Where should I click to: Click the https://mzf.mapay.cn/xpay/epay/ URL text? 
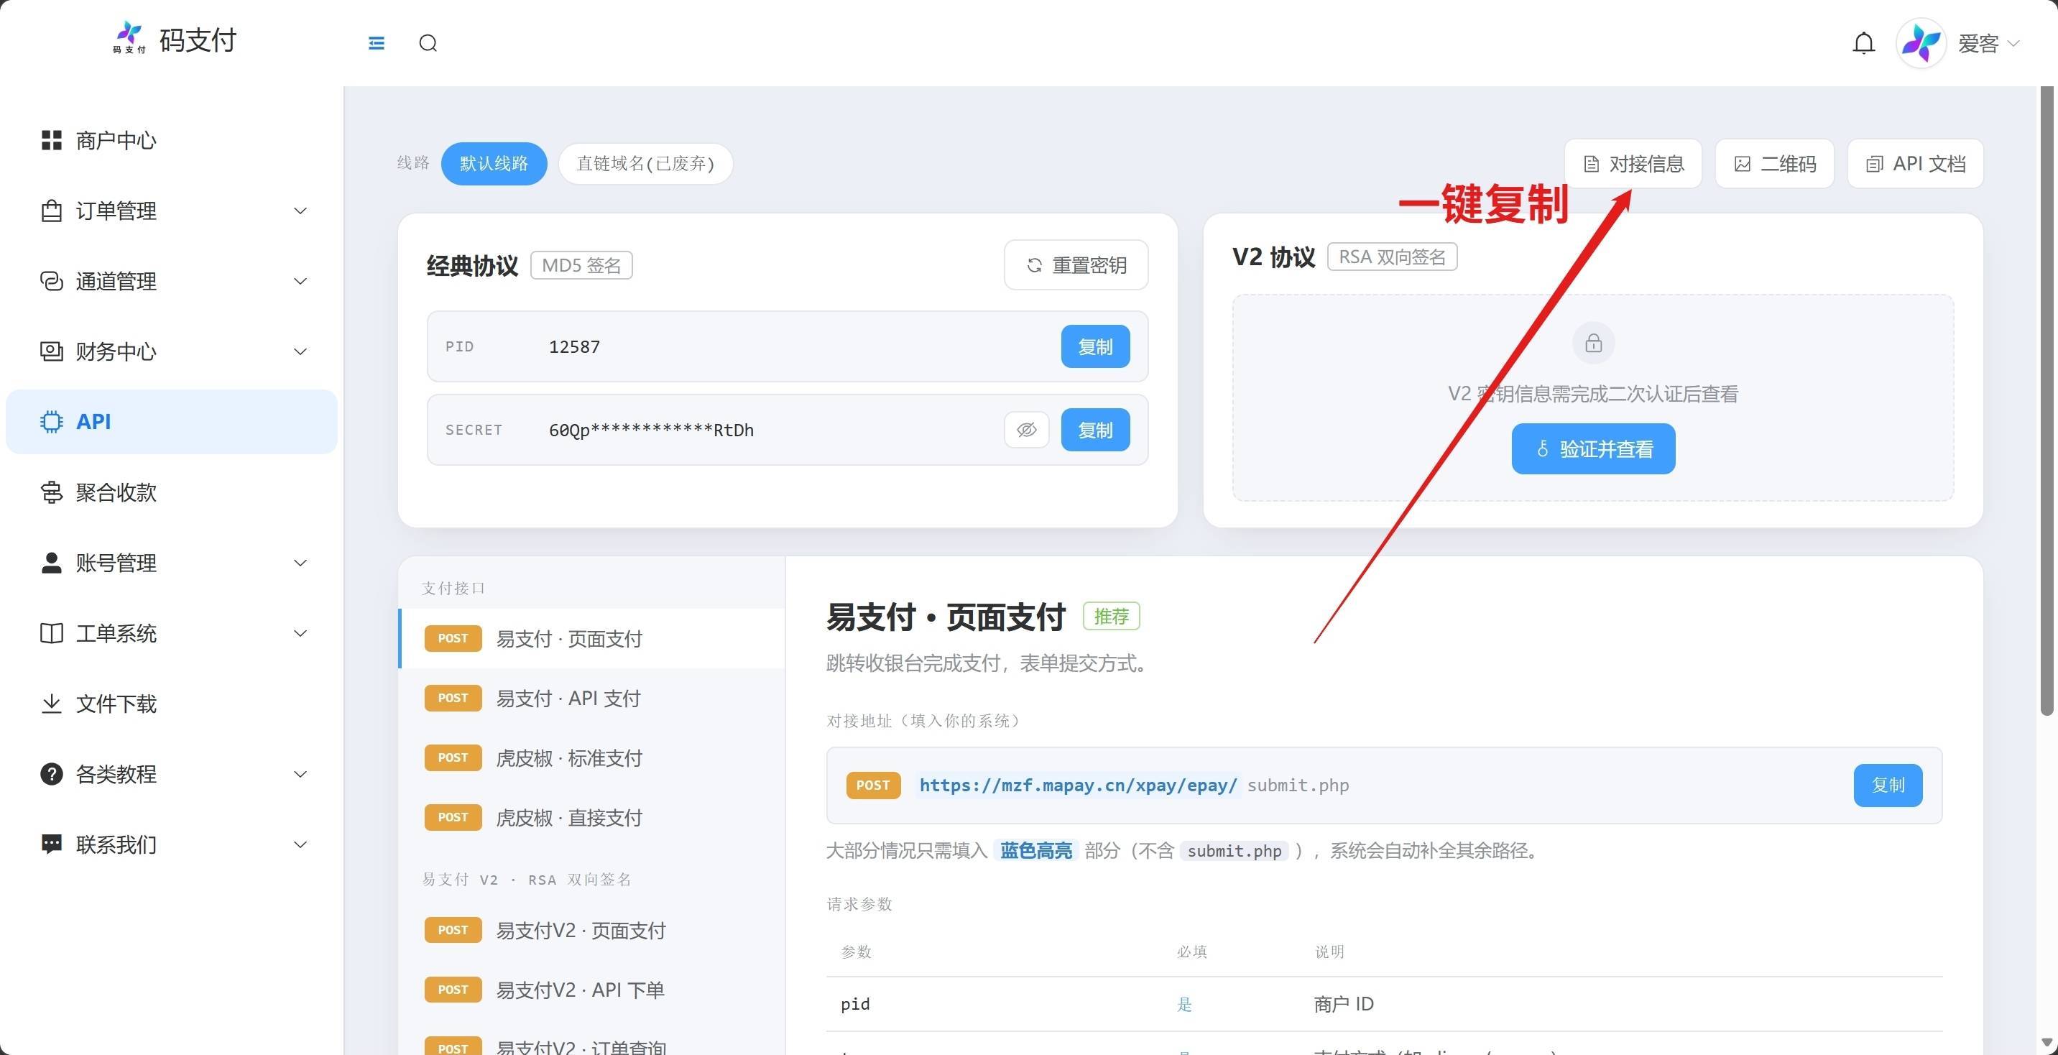(x=1078, y=785)
